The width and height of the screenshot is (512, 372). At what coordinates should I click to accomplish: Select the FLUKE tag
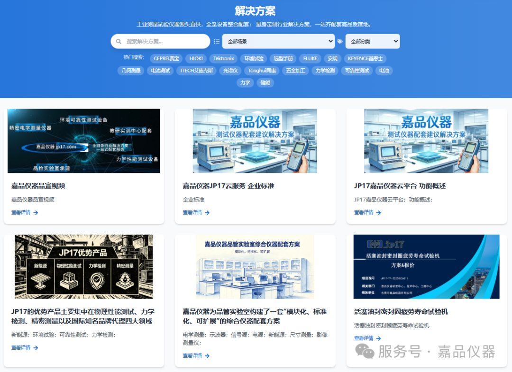[310, 58]
